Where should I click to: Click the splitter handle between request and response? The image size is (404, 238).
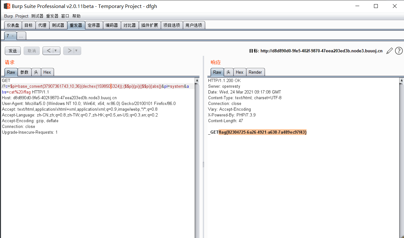203,164
